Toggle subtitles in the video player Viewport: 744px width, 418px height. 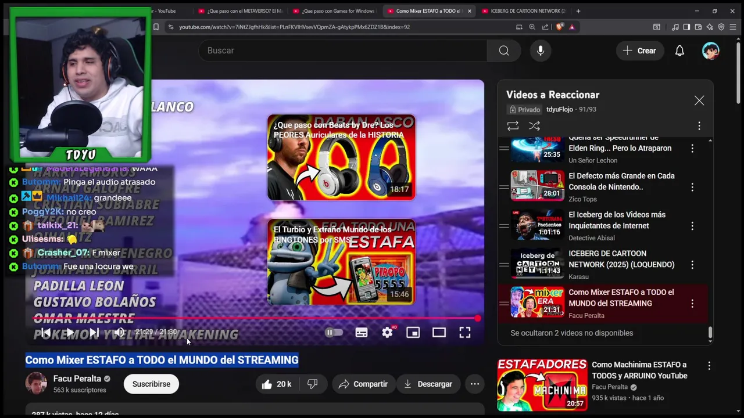click(x=362, y=333)
